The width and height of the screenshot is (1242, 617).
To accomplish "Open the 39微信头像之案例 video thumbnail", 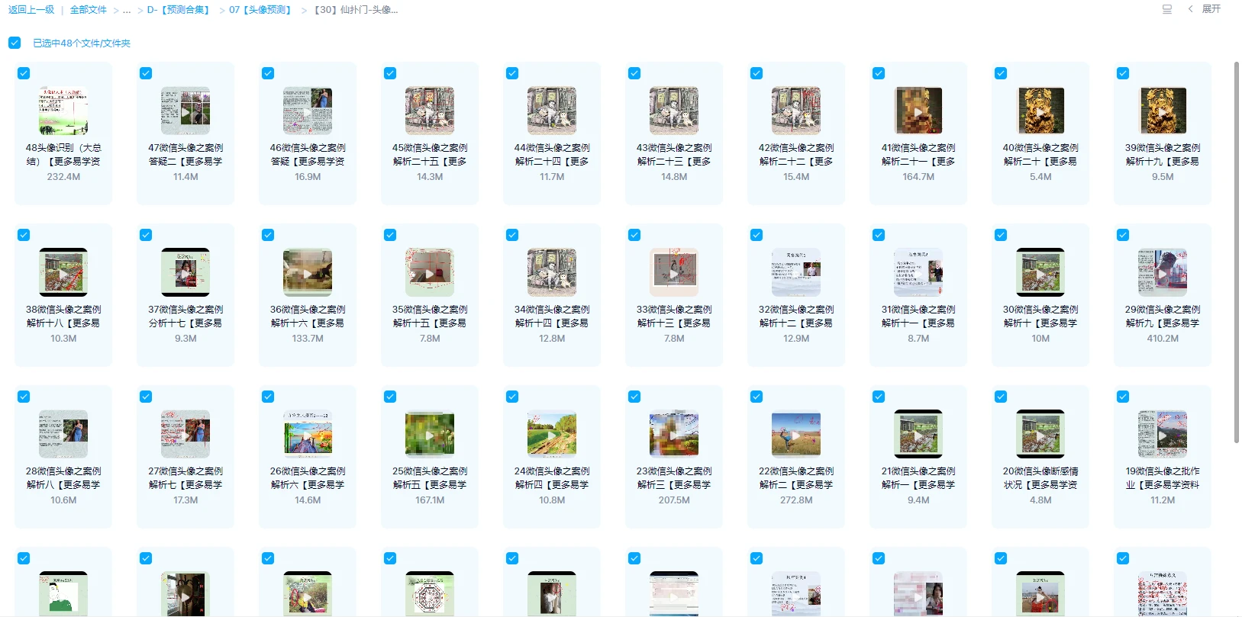I will pyautogui.click(x=1163, y=111).
